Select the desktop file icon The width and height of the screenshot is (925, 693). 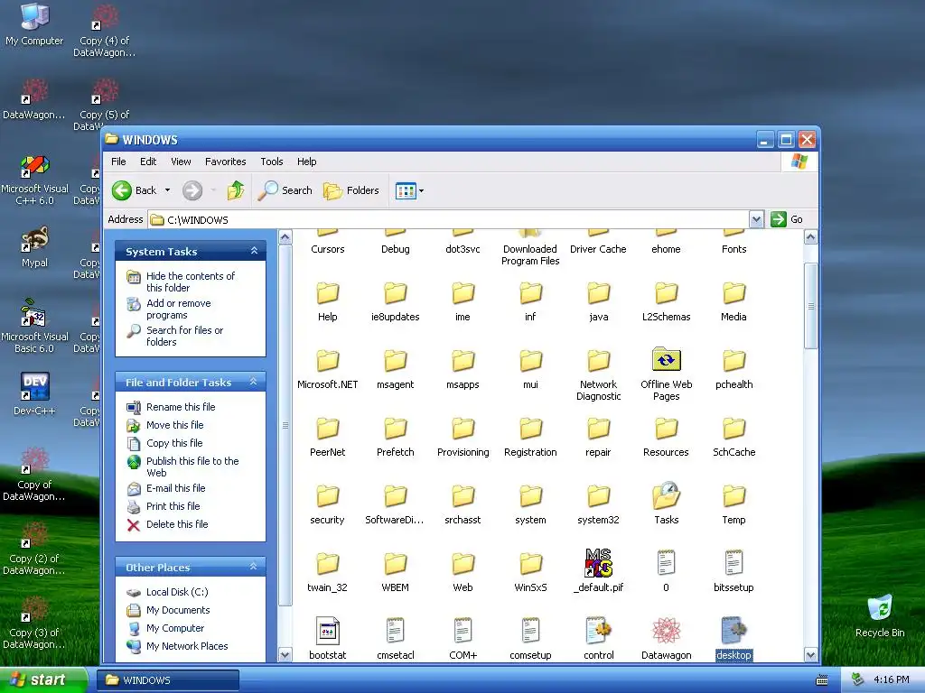[x=733, y=631]
